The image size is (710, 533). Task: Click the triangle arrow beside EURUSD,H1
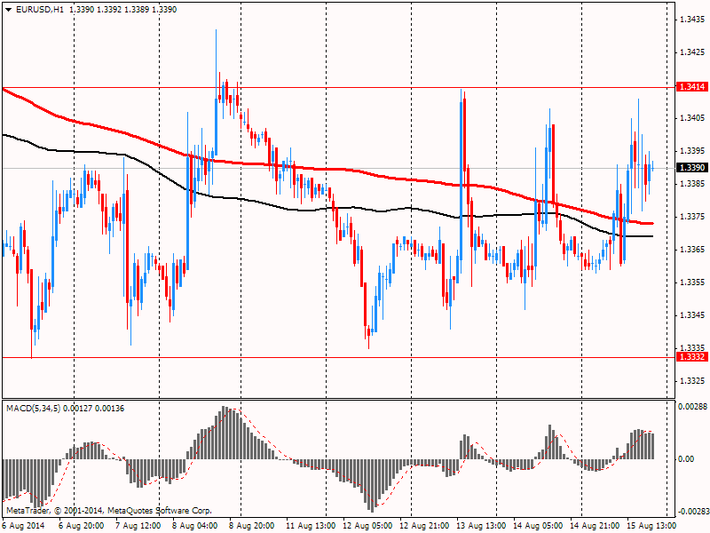(8, 9)
